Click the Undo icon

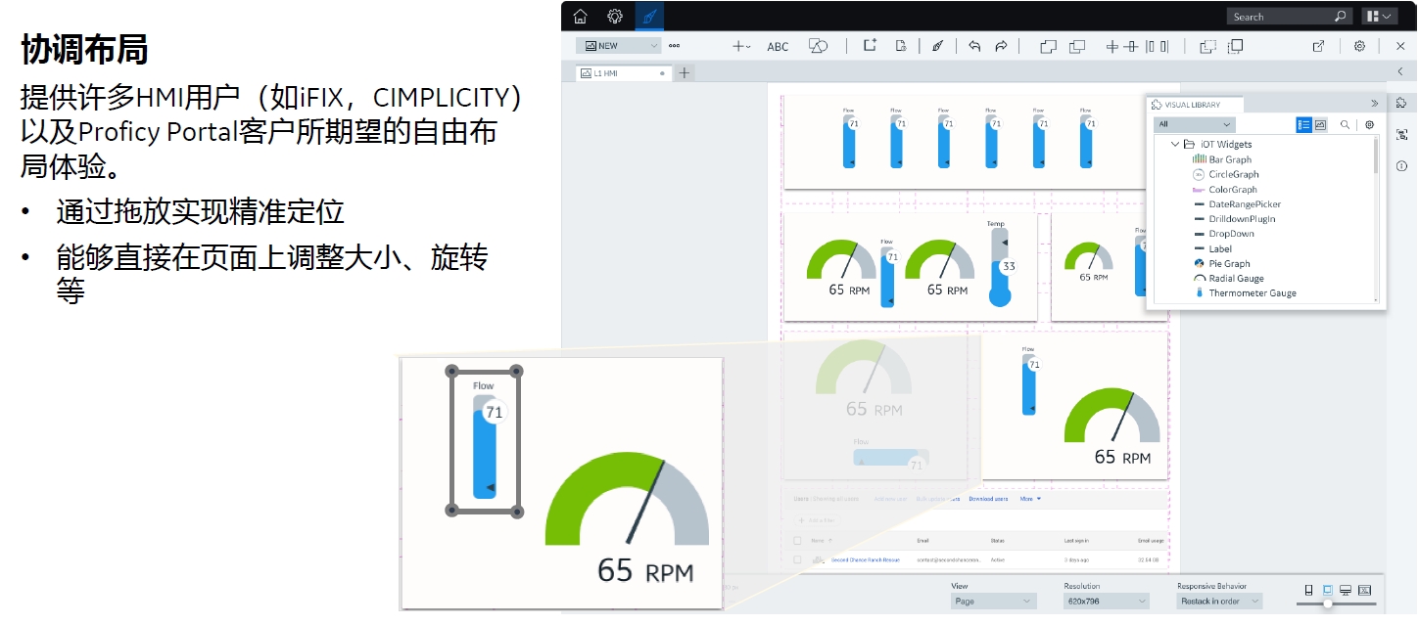point(976,46)
